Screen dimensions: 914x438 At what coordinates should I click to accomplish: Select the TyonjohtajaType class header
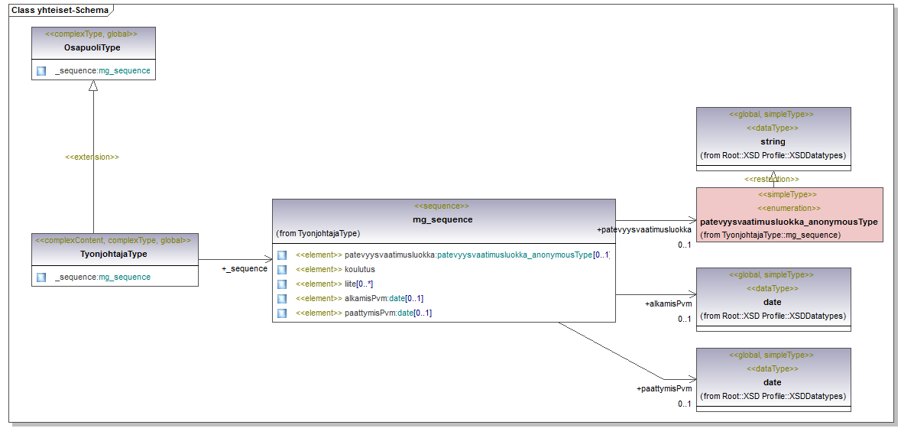coord(114,254)
